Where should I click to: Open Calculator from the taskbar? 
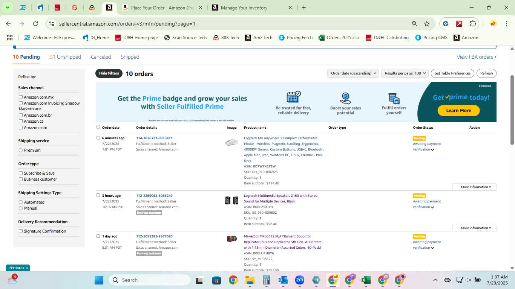(266, 280)
